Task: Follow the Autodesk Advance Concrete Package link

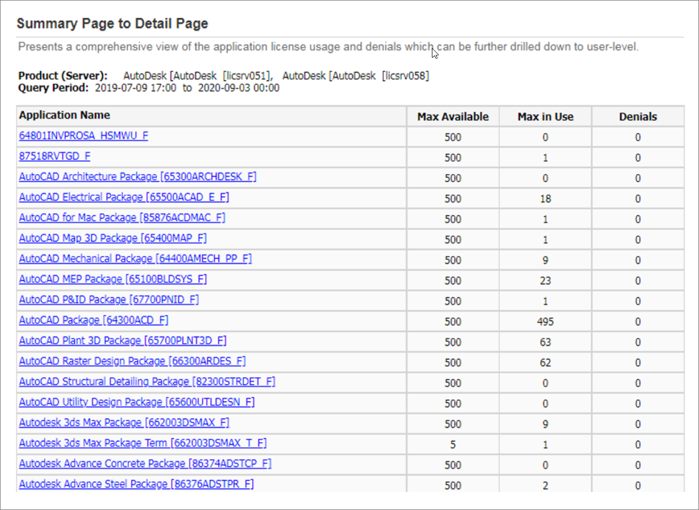Action: pos(145,464)
